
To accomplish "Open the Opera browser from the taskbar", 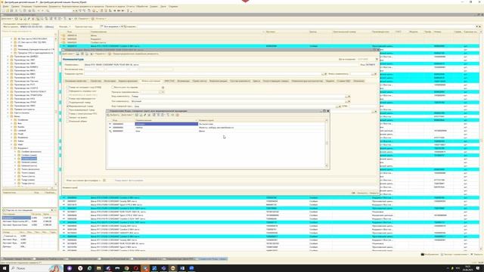I will coord(136,268).
